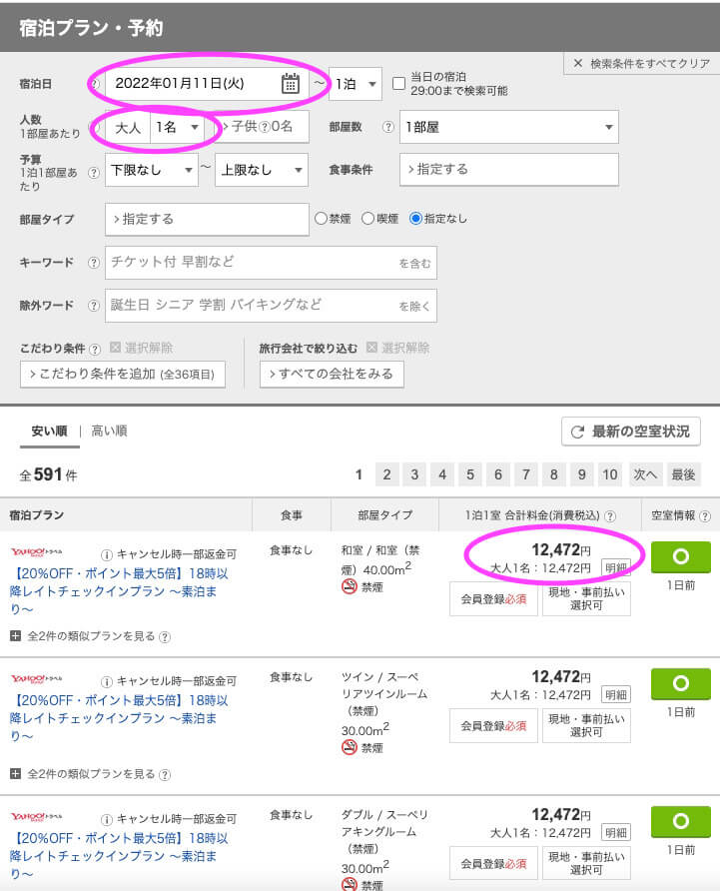Select the 禁煙 radio button
The image size is (720, 891).
(321, 218)
